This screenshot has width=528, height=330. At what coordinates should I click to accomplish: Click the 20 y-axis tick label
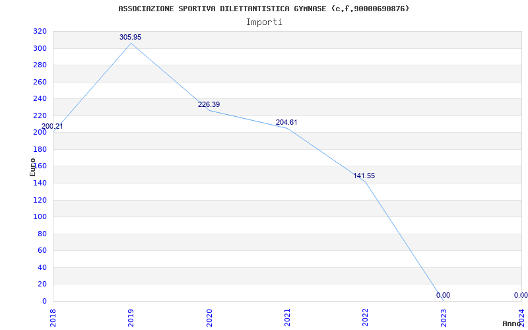coord(42,284)
